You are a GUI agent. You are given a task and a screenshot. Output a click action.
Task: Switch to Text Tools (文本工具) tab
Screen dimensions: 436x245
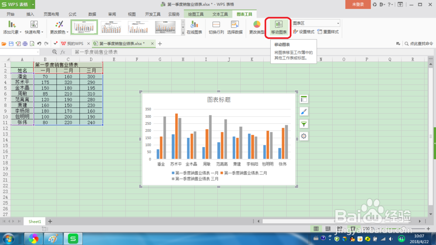(x=220, y=14)
